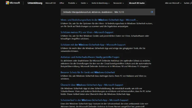The width and height of the screenshot is (192, 108).
Task: Expand the Produkte dropdown
Action: point(73,3)
